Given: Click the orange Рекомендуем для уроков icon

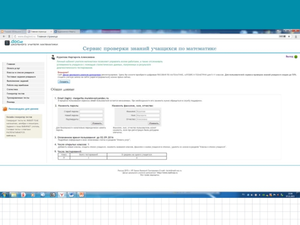Looking at the screenshot, I should (x=5, y=109).
